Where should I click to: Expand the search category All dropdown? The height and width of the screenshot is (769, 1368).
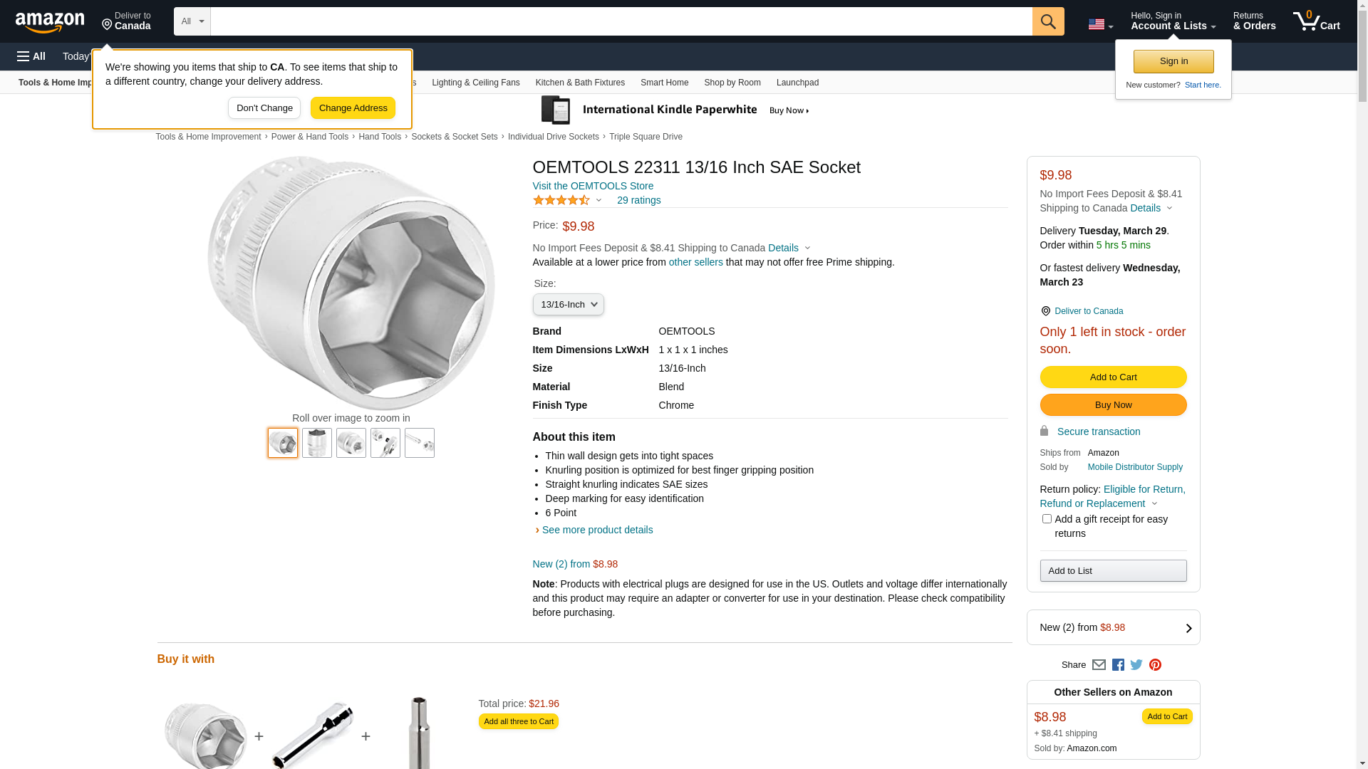click(x=192, y=21)
